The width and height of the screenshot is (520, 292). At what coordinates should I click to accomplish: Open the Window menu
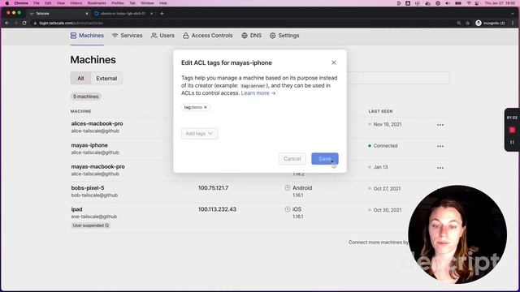tap(147, 3)
